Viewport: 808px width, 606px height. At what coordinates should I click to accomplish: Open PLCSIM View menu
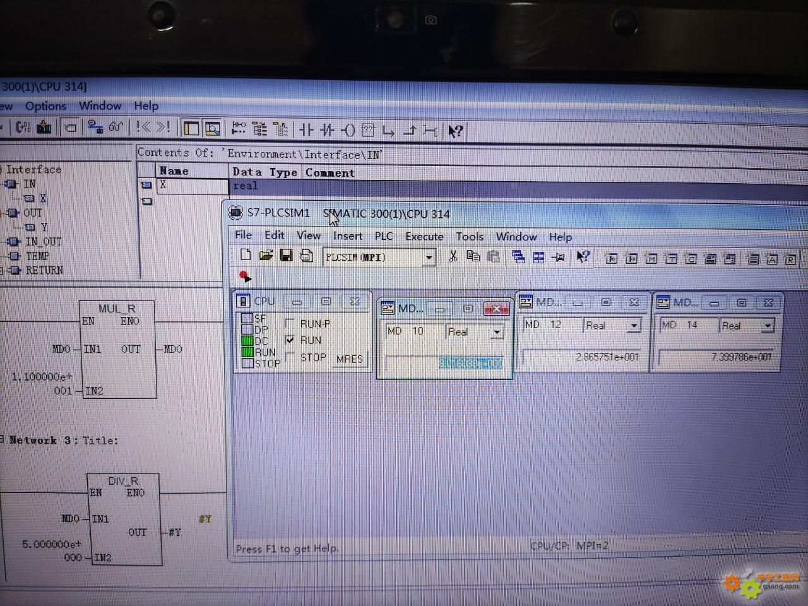tap(309, 235)
